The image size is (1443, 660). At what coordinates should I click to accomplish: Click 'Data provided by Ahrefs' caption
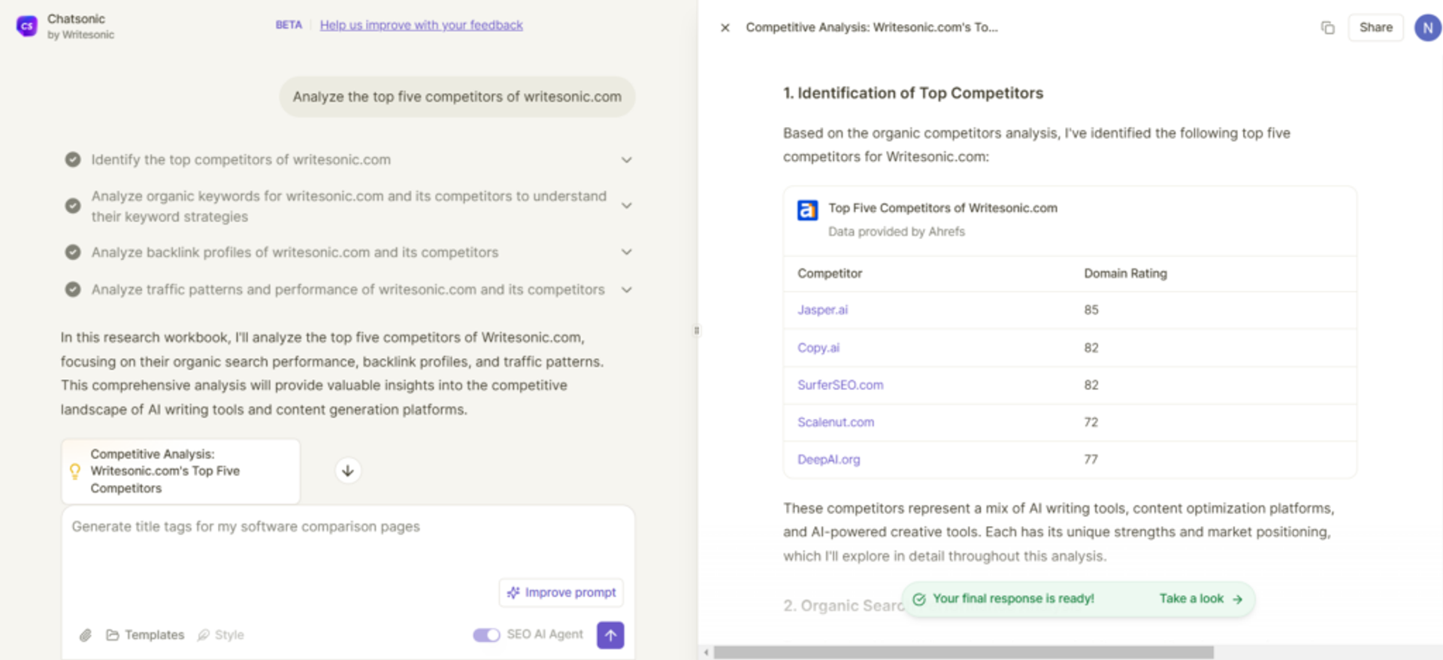pyautogui.click(x=897, y=232)
